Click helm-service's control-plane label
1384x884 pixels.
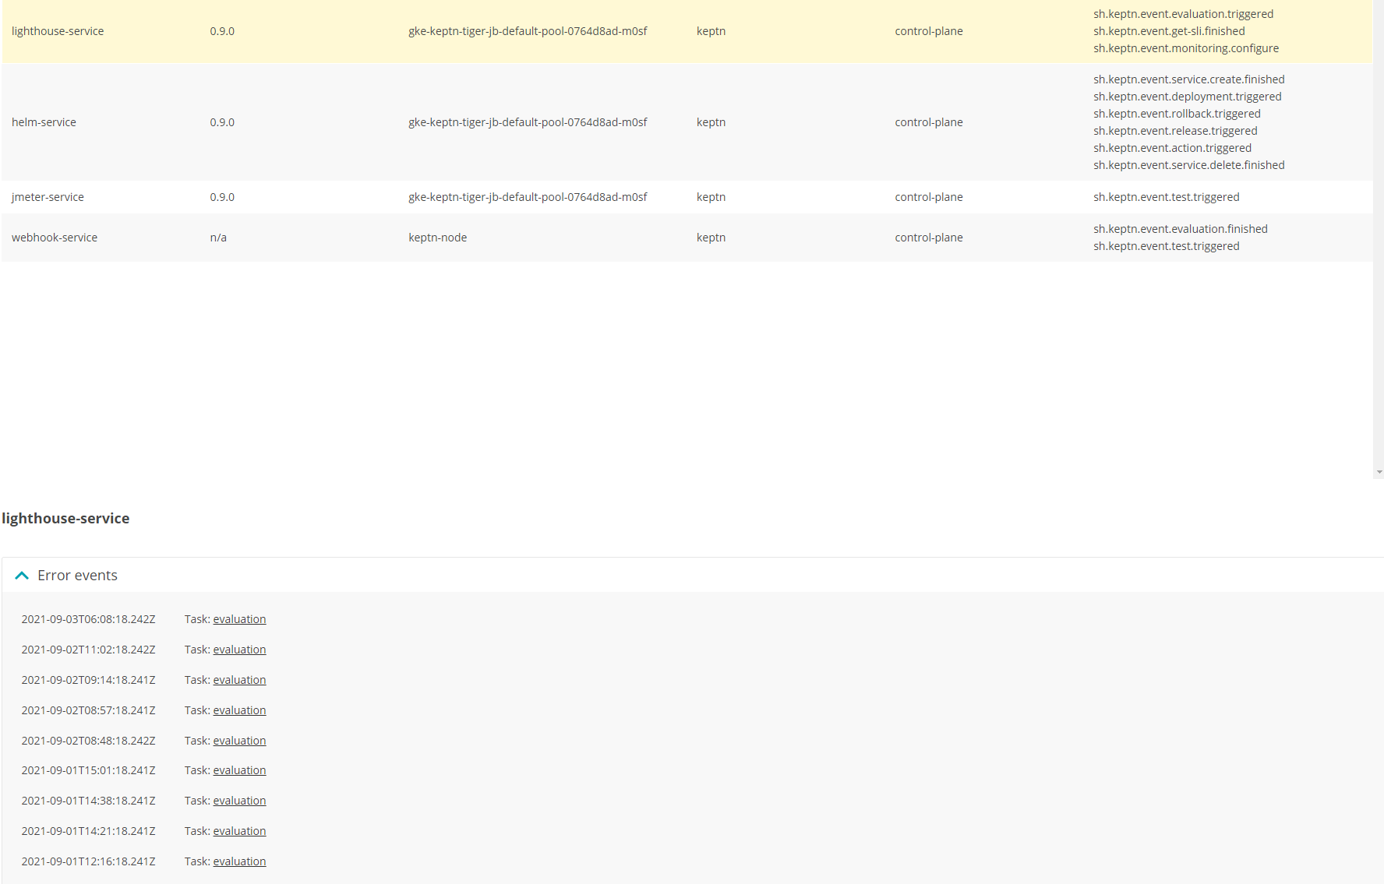(x=928, y=122)
